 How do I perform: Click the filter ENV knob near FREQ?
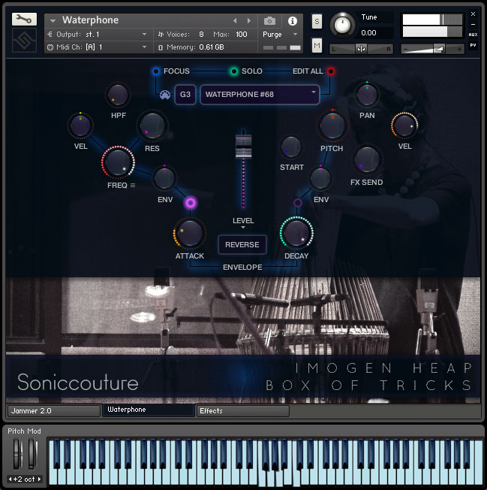164,178
